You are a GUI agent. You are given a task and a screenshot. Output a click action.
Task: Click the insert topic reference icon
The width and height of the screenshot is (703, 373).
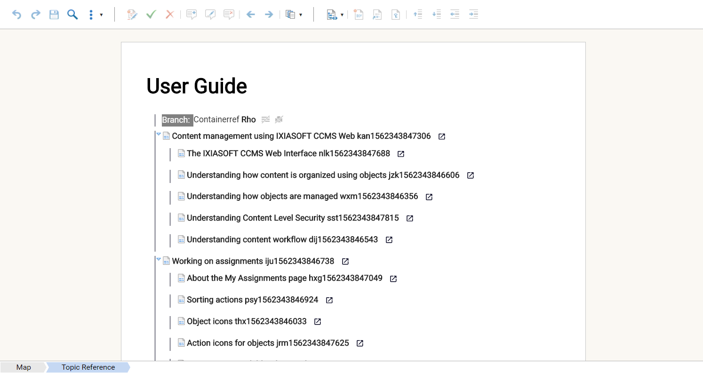pyautogui.click(x=377, y=15)
